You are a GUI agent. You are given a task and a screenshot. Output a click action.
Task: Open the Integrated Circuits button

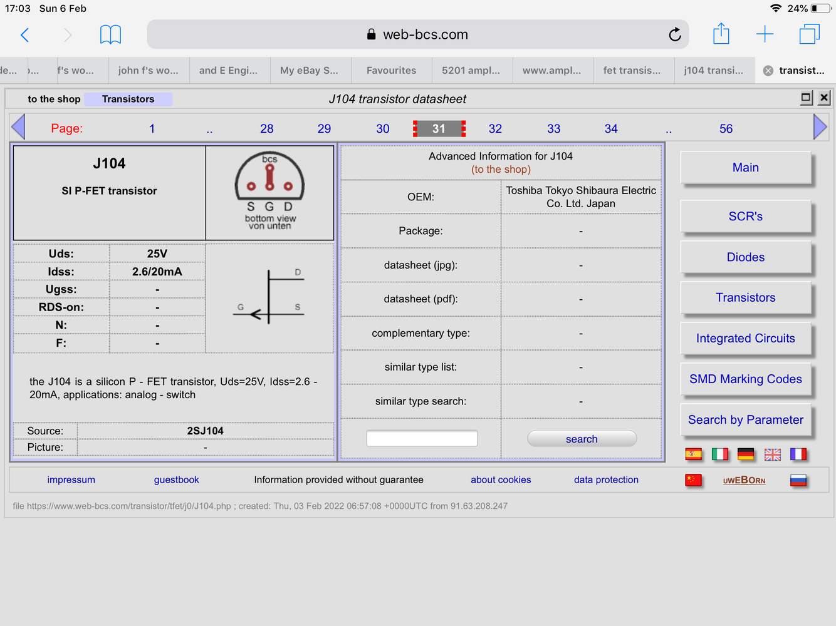(x=746, y=338)
